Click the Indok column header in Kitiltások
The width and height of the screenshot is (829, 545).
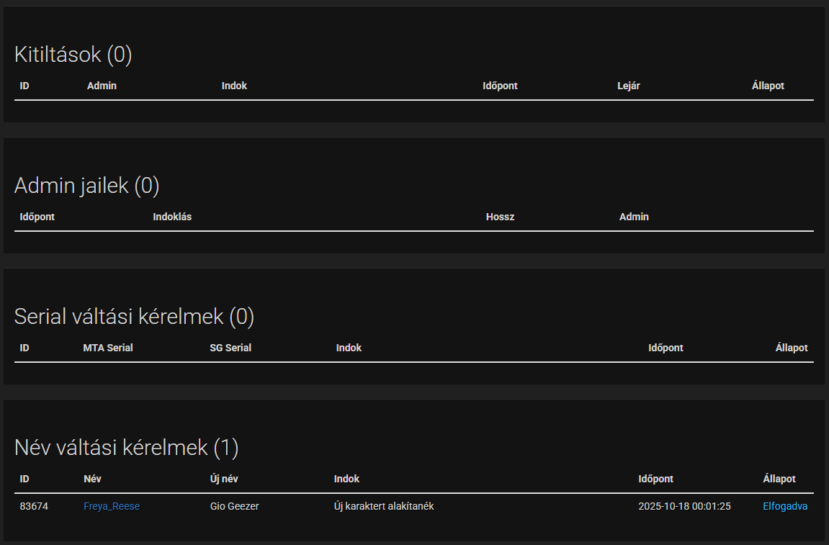[234, 86]
